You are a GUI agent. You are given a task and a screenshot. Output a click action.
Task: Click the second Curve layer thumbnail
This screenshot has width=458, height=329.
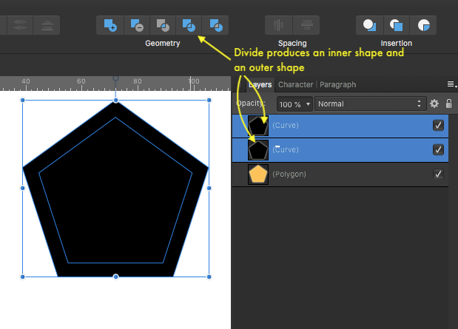pos(258,150)
